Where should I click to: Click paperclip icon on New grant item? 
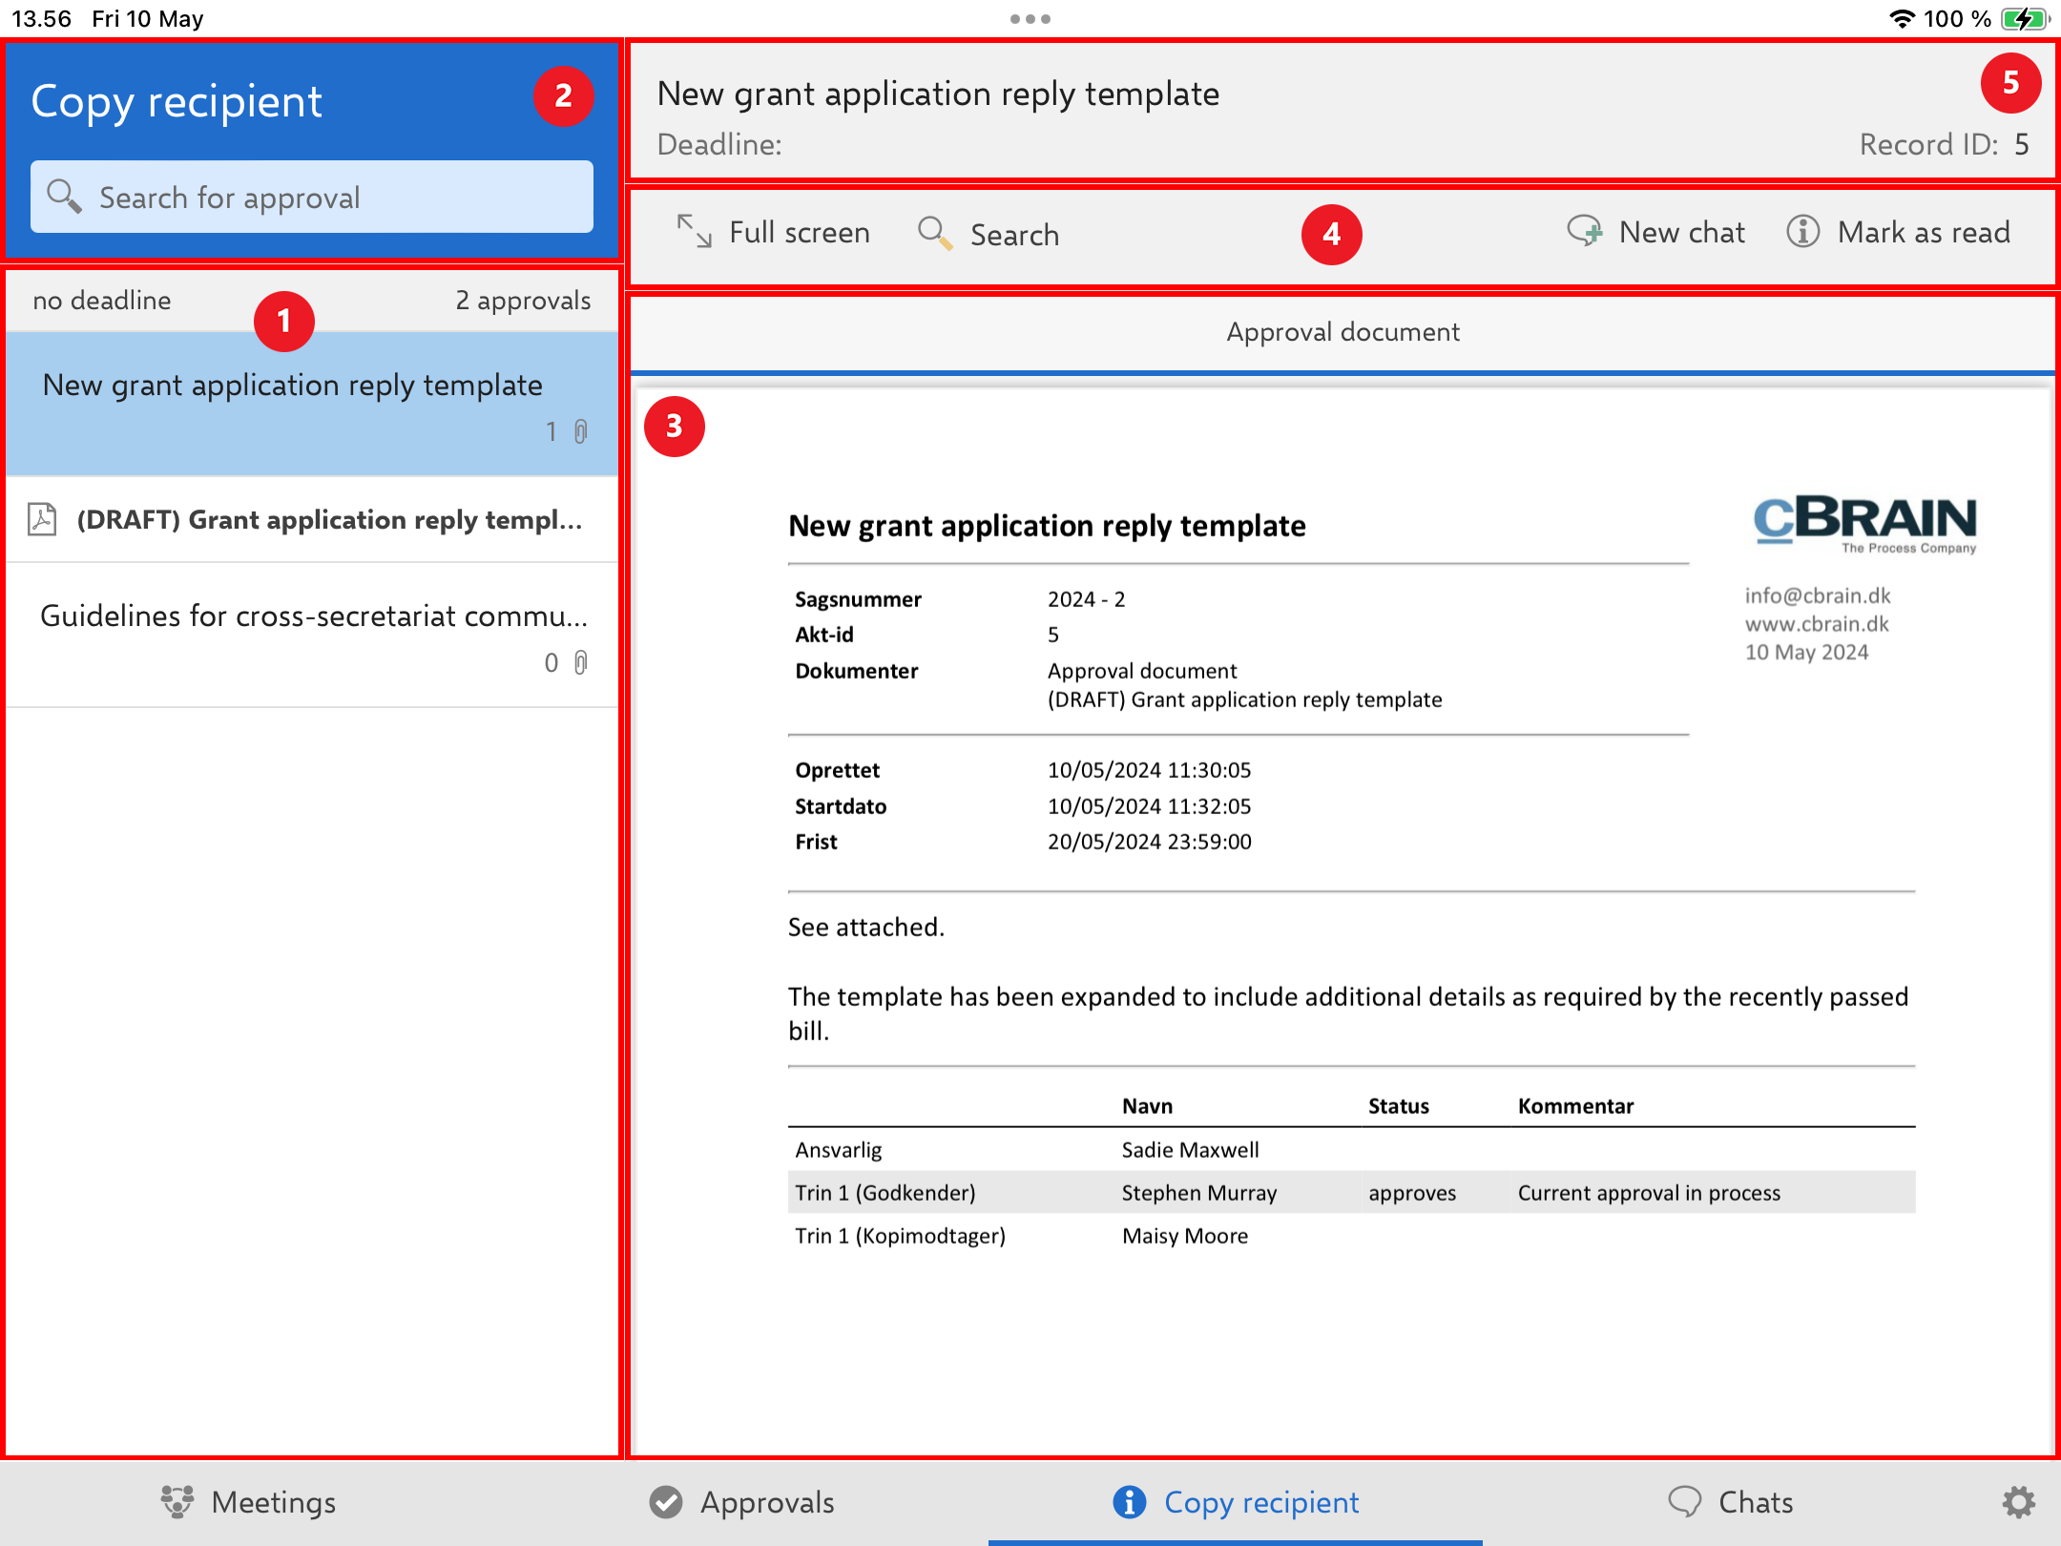[x=581, y=432]
